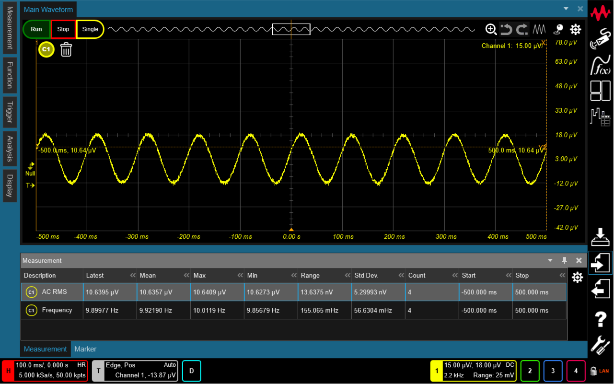The height and width of the screenshot is (384, 614).
Task: Switch to the Marker tab
Action: click(x=85, y=349)
